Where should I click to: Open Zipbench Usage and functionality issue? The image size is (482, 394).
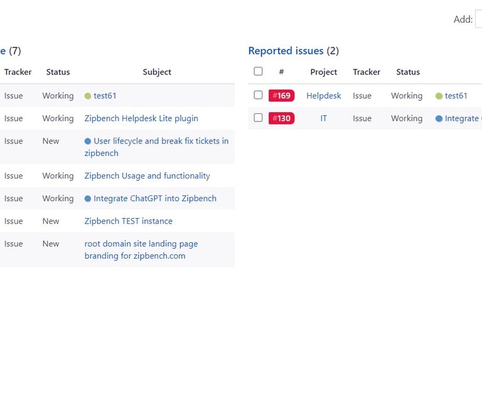147,176
